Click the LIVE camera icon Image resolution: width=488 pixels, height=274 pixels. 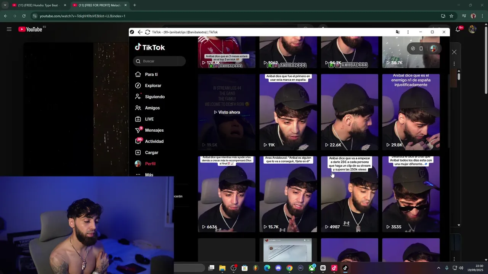138,119
